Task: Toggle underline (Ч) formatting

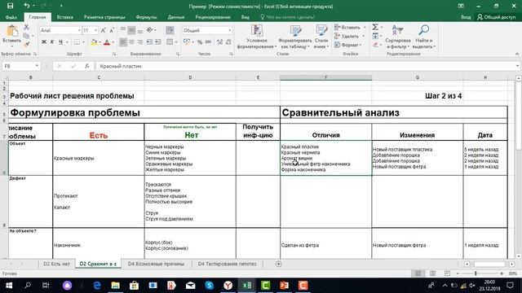Action: point(60,42)
